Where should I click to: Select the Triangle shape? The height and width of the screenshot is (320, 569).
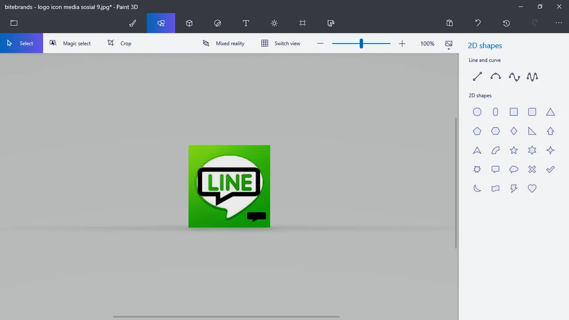point(550,112)
